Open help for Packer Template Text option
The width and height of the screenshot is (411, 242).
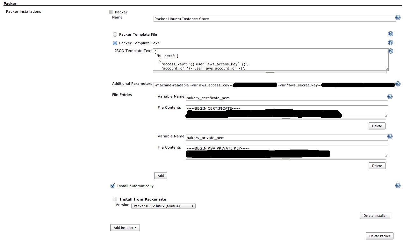390,42
